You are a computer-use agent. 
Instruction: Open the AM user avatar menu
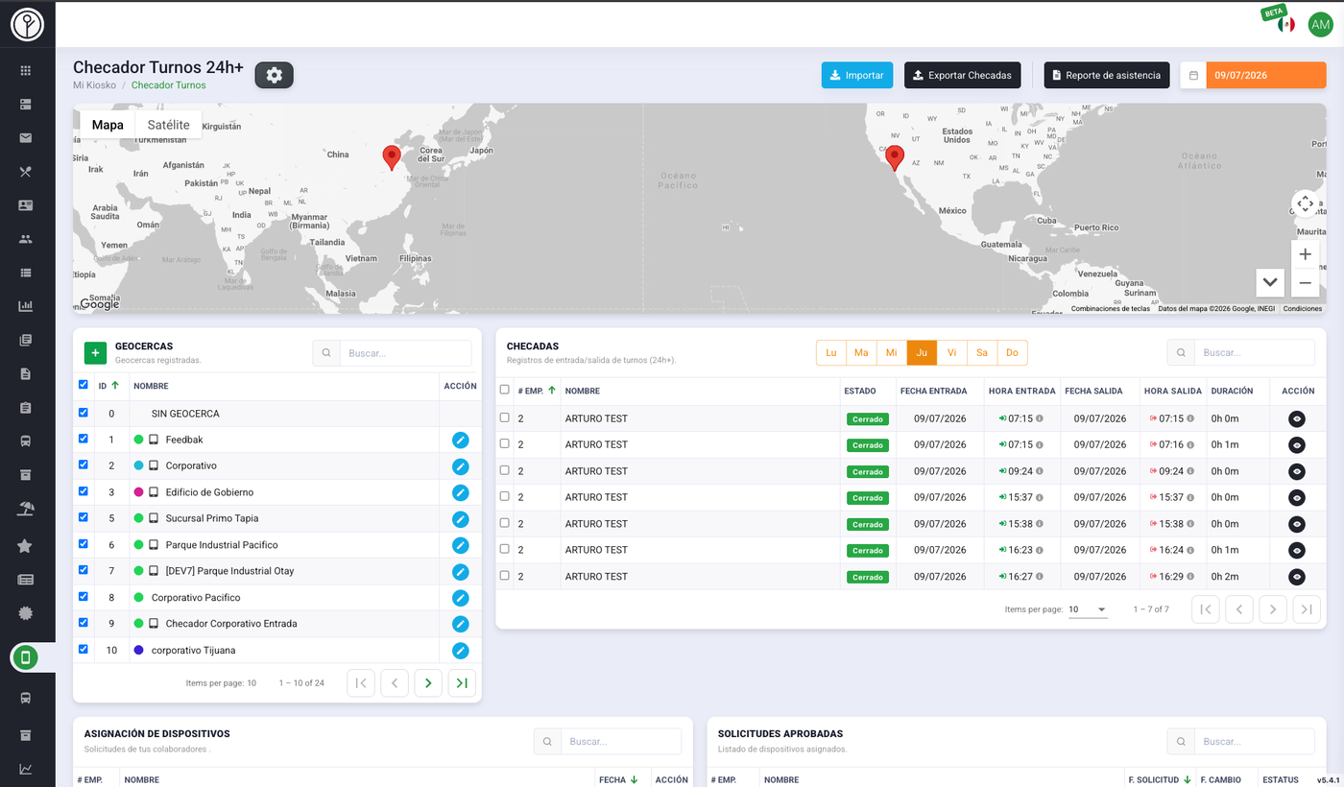(x=1321, y=24)
